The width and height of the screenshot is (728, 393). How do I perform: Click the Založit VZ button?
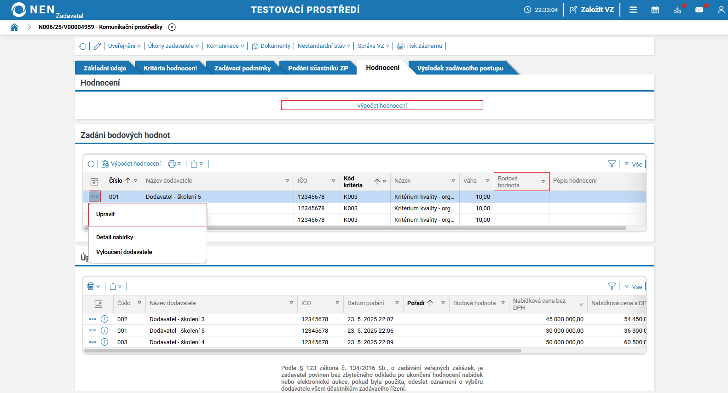coord(592,10)
